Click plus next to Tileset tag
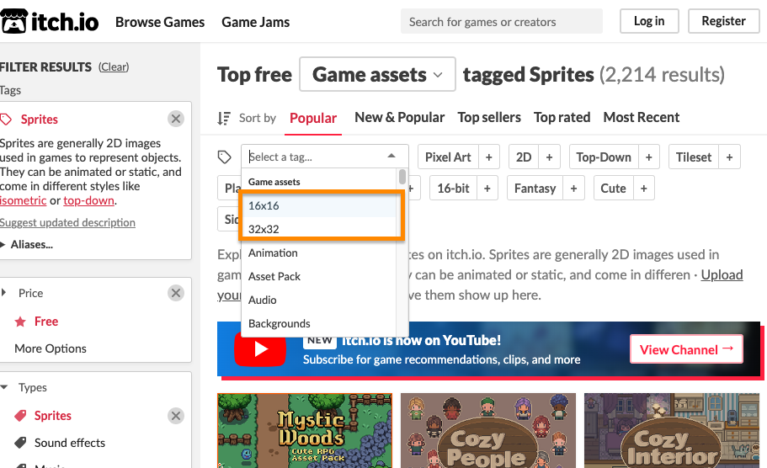This screenshot has height=468, width=767. click(x=729, y=157)
